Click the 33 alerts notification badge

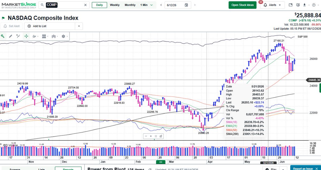pyautogui.click(x=261, y=2)
